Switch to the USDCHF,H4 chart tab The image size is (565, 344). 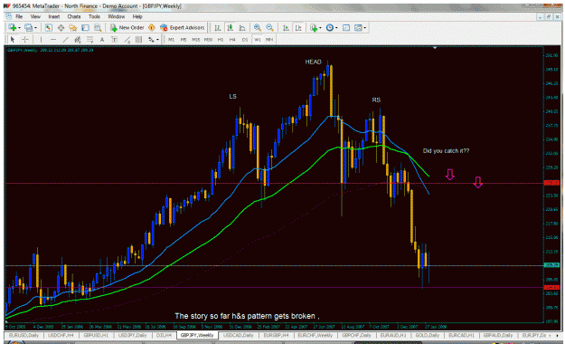(61, 335)
